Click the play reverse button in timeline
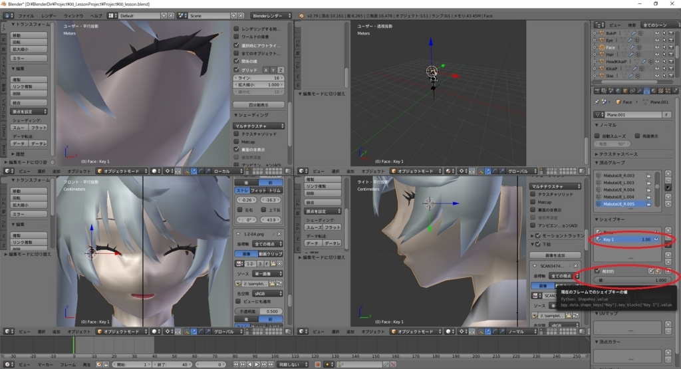The image size is (681, 369). tap(250, 364)
